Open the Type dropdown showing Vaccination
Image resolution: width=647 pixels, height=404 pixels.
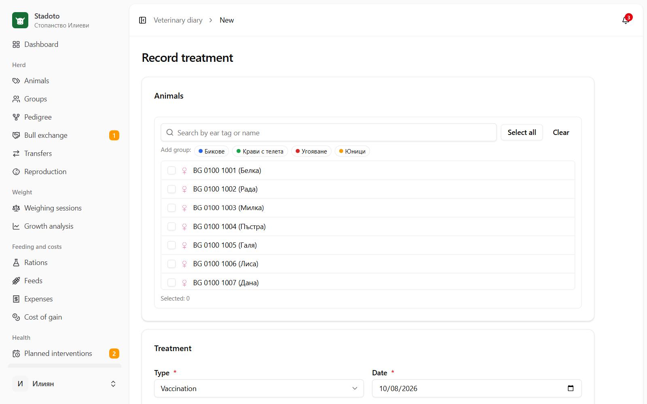click(259, 388)
